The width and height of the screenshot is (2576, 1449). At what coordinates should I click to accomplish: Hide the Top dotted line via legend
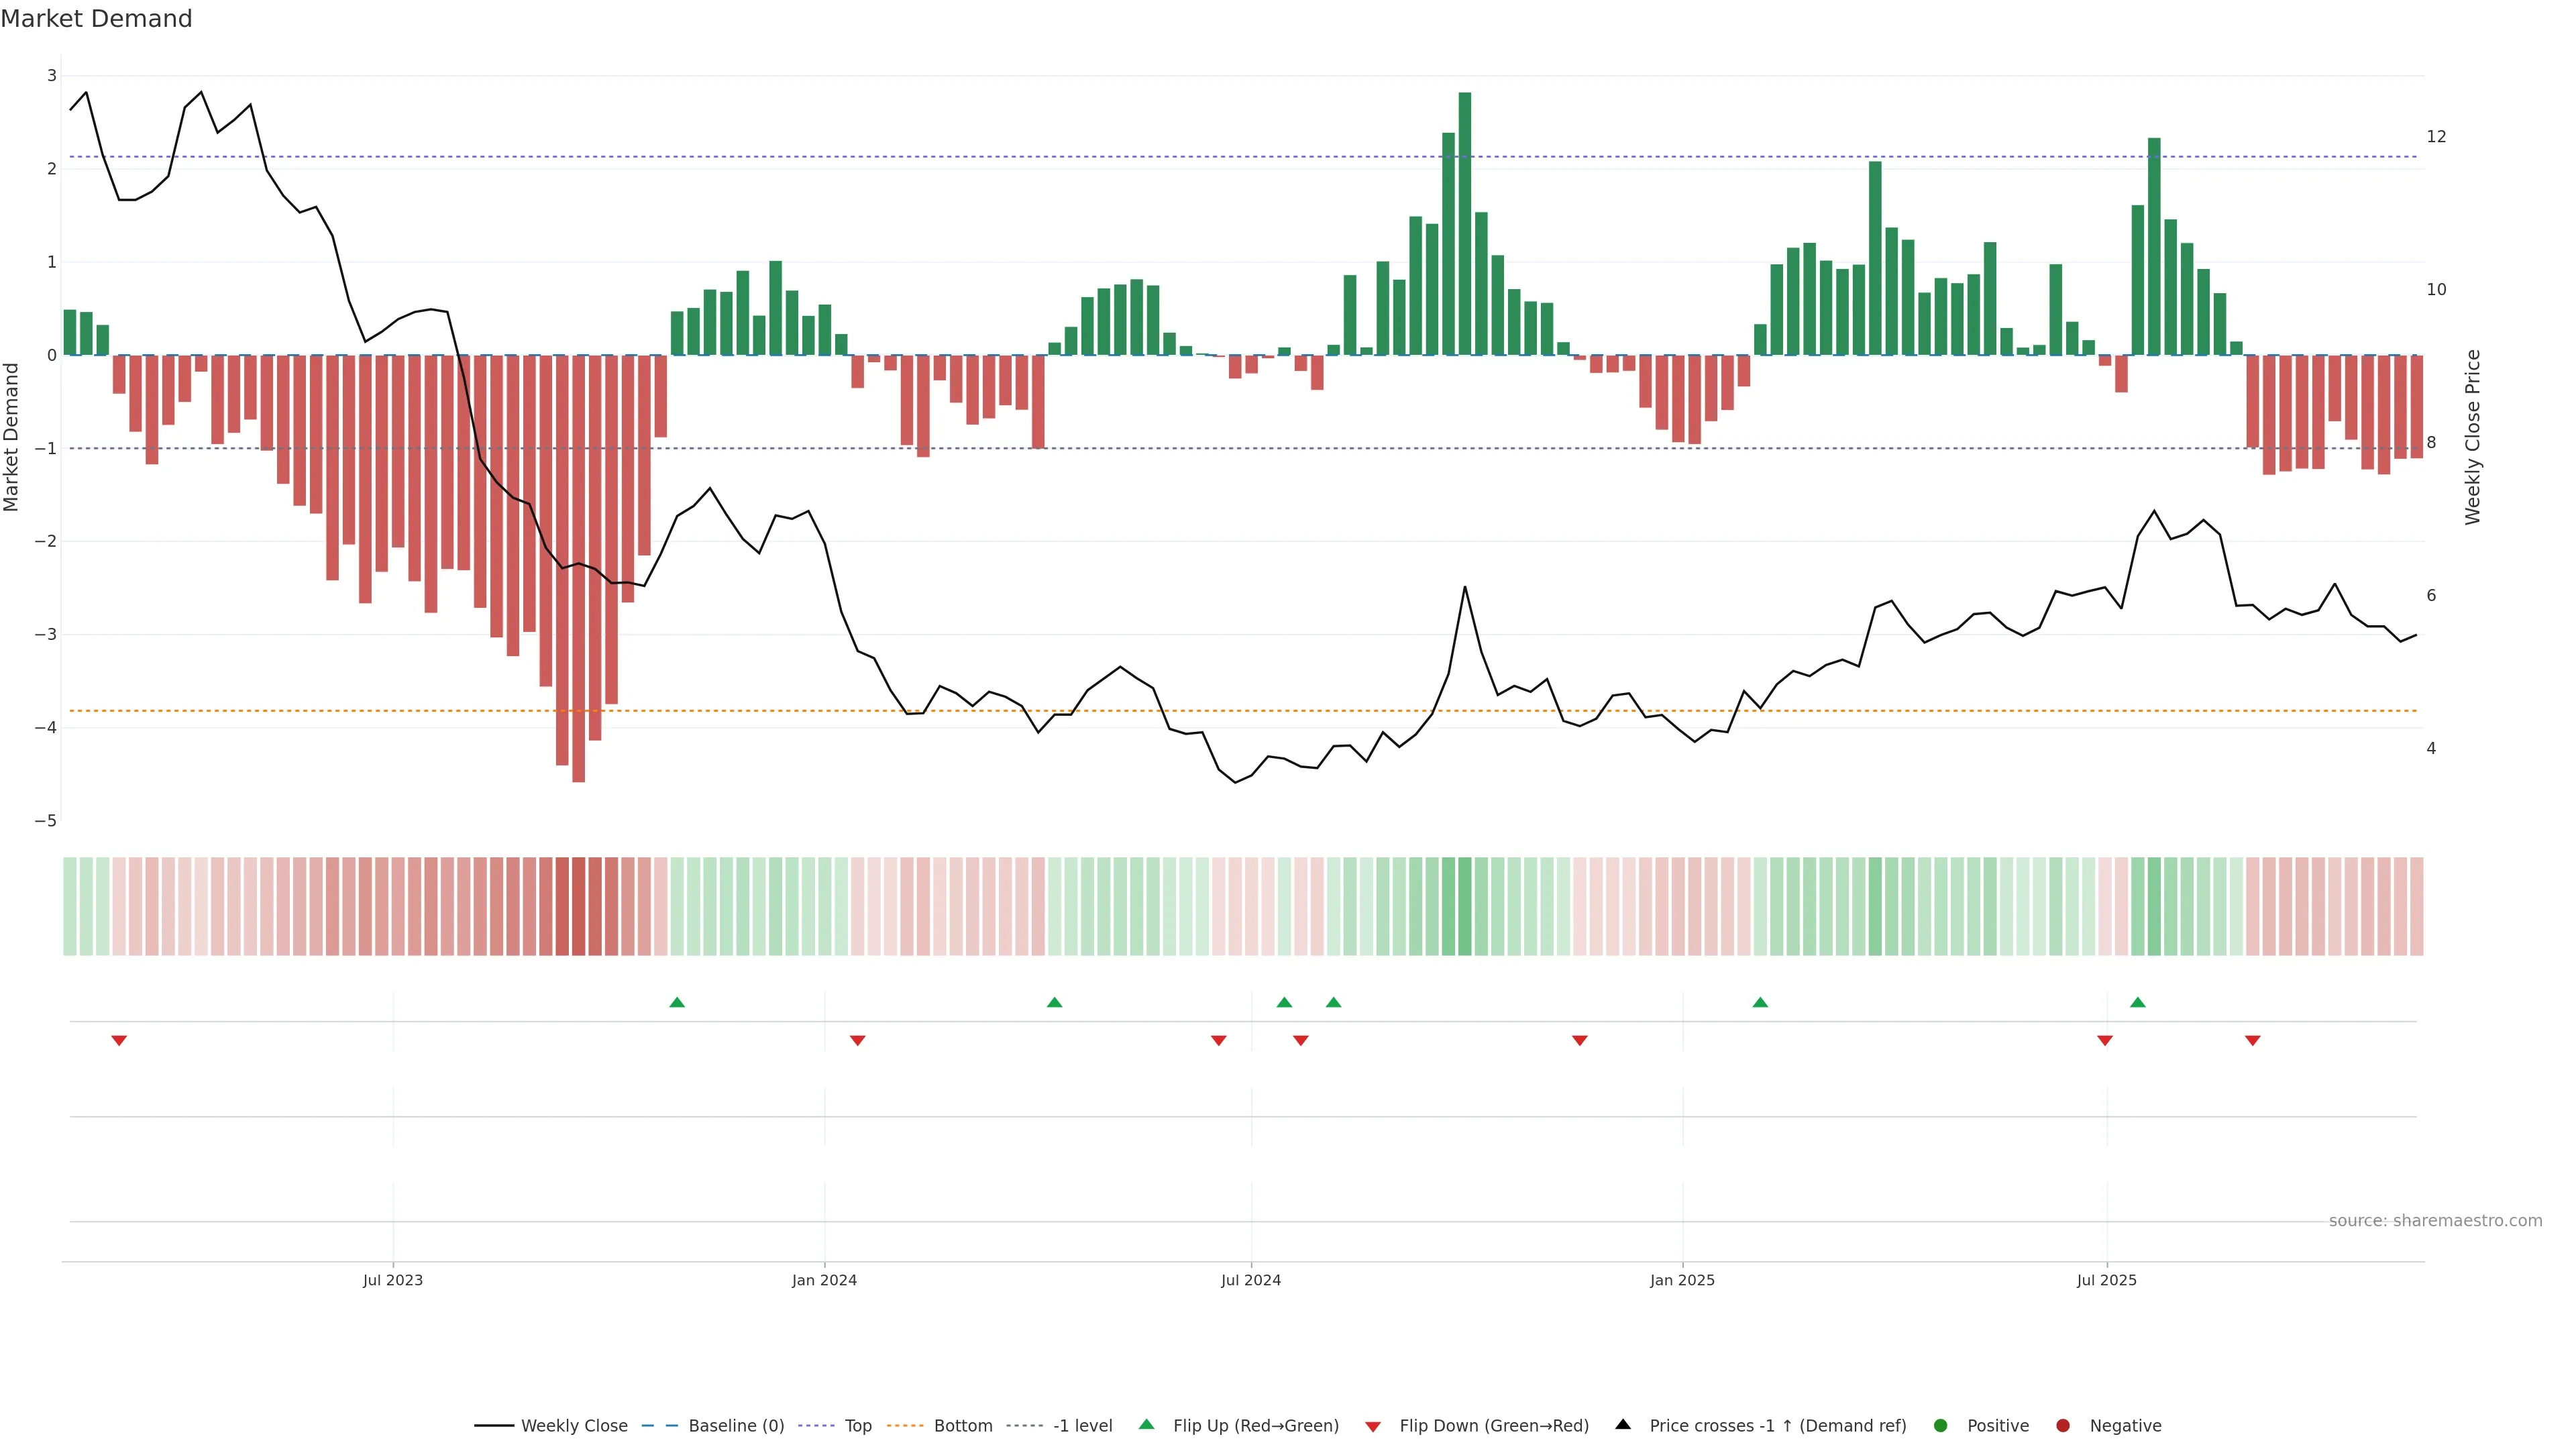point(857,1425)
